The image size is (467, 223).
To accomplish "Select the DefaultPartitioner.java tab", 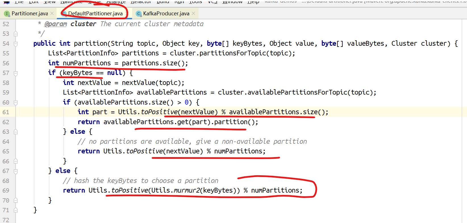I will [x=95, y=13].
